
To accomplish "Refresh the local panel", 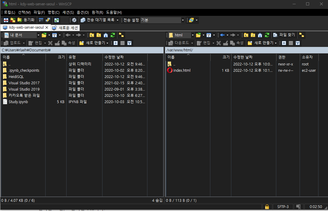I will coord(113,35).
